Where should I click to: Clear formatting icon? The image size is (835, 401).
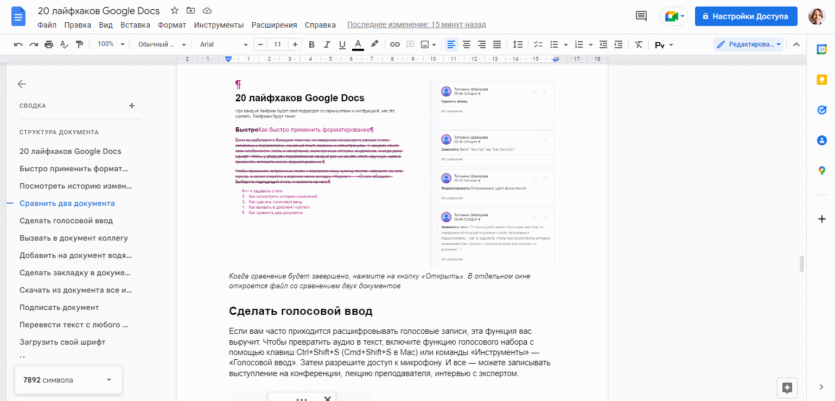(x=639, y=44)
